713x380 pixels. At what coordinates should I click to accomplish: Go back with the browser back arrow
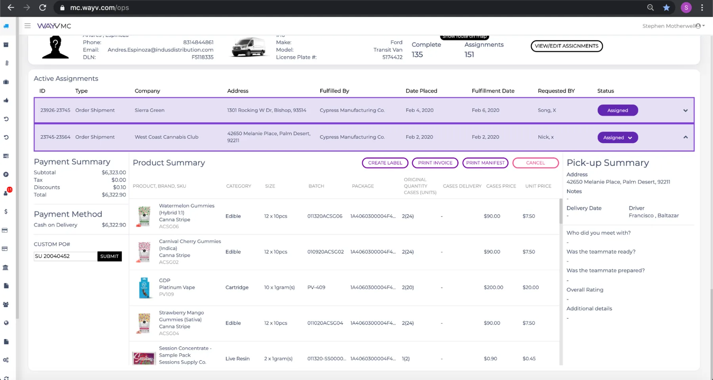point(11,8)
